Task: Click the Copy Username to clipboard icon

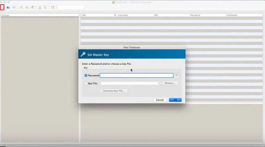Action: (40, 7)
